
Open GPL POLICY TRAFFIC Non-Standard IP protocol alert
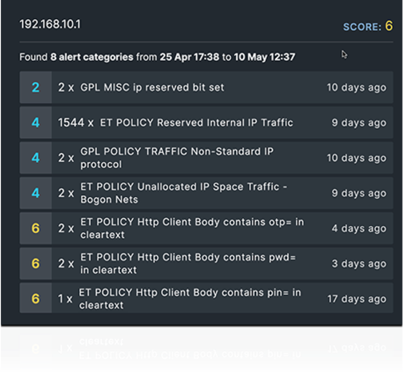point(177,158)
